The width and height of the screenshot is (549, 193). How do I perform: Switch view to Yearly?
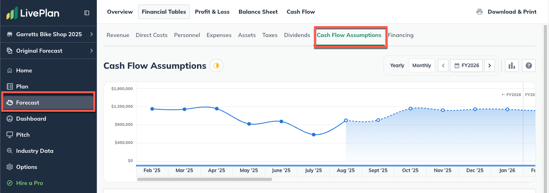pyautogui.click(x=397, y=66)
